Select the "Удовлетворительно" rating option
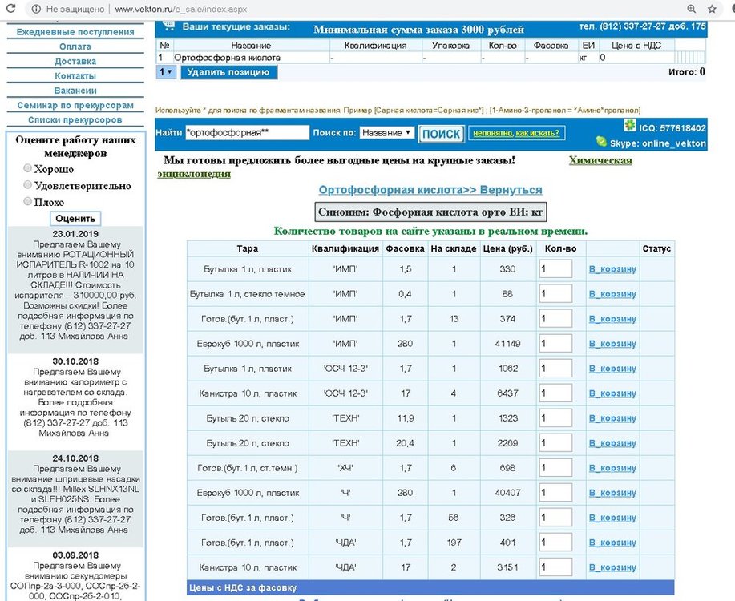The height and width of the screenshot is (601, 735). coord(28,185)
